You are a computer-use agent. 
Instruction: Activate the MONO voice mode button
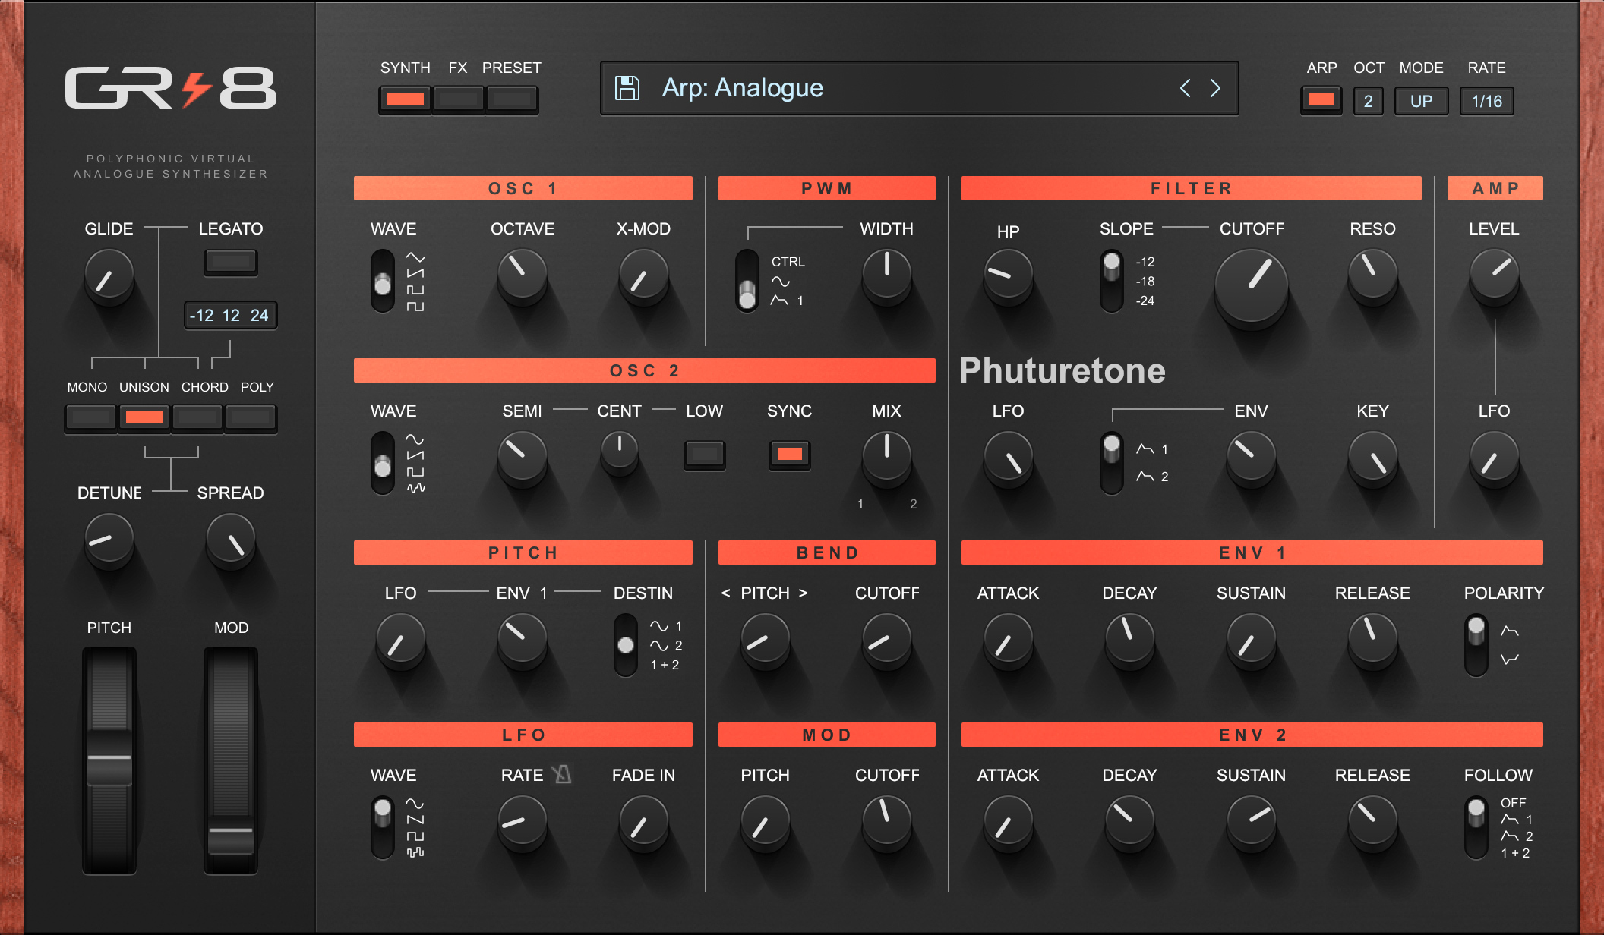click(90, 417)
